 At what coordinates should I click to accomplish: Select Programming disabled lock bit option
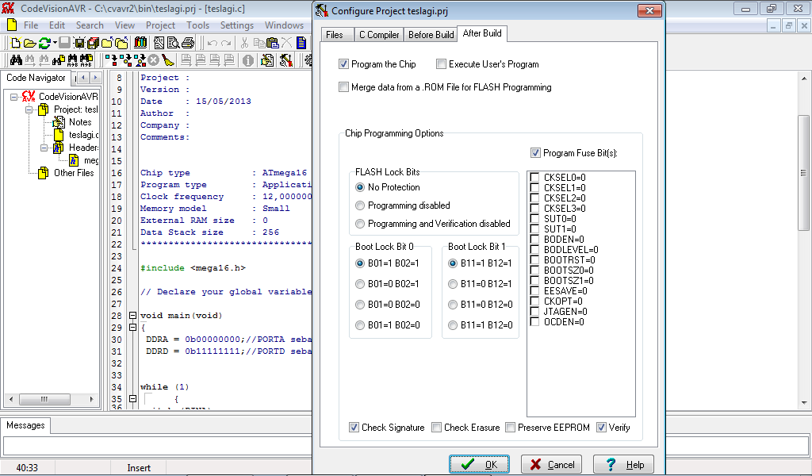[x=360, y=205]
